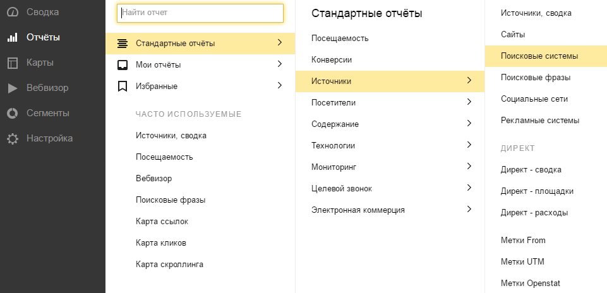
Task: Open Карта ссылок report
Action: (x=162, y=222)
